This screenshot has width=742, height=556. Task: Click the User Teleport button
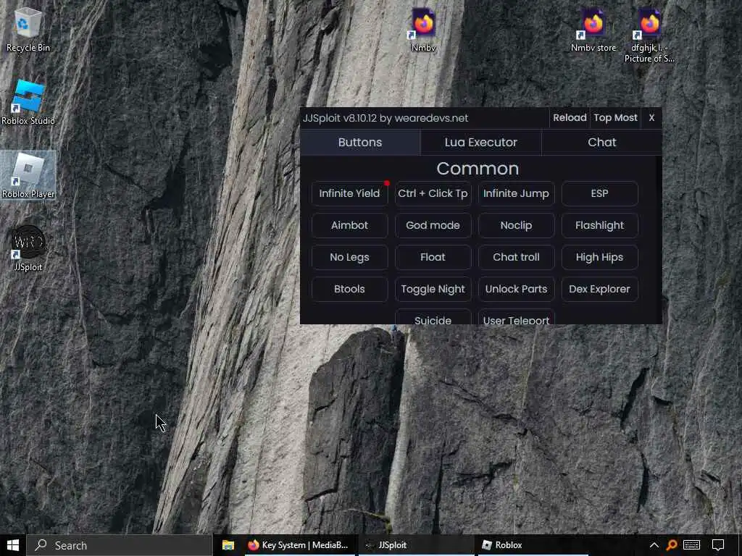516,318
